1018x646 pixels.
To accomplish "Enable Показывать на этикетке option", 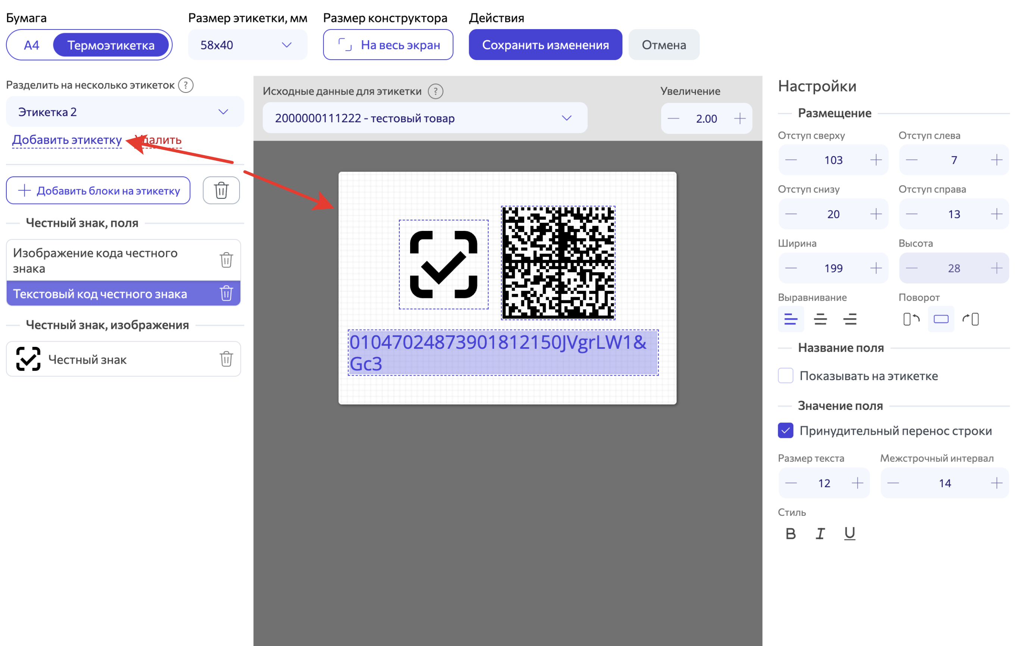I will (x=786, y=375).
